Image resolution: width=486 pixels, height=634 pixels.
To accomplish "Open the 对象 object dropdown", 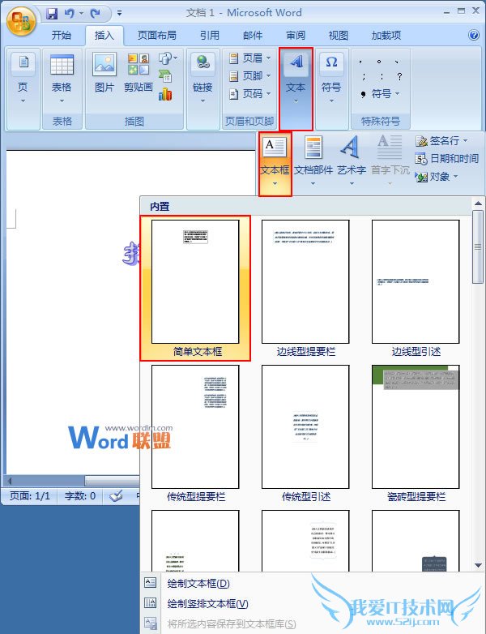I will pyautogui.click(x=437, y=177).
